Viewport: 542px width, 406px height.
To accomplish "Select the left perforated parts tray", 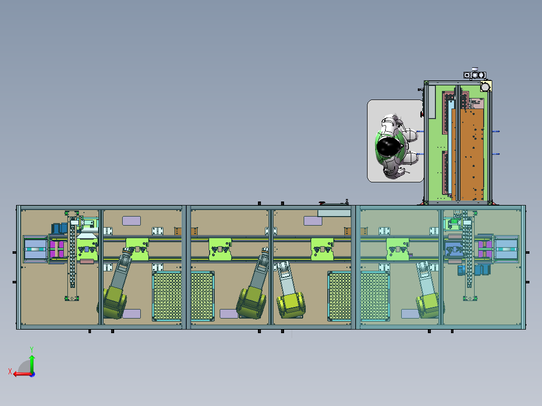I will pyautogui.click(x=184, y=296).
